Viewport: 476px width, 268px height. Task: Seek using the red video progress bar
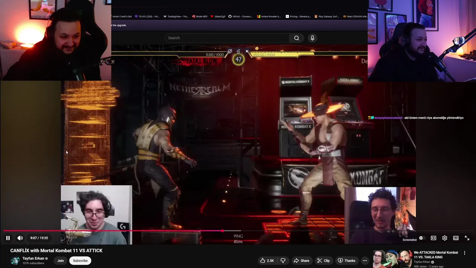238,231
